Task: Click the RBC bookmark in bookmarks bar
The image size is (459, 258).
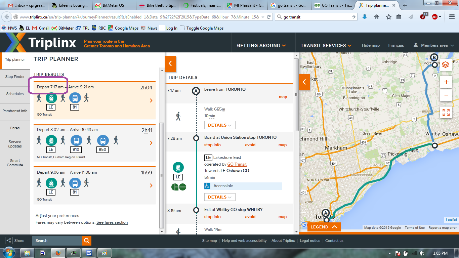Action: pyautogui.click(x=98, y=28)
